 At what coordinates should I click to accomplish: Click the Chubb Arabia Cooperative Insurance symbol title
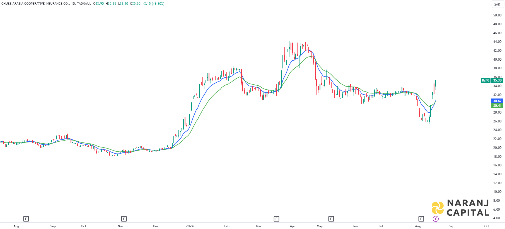(35, 4)
